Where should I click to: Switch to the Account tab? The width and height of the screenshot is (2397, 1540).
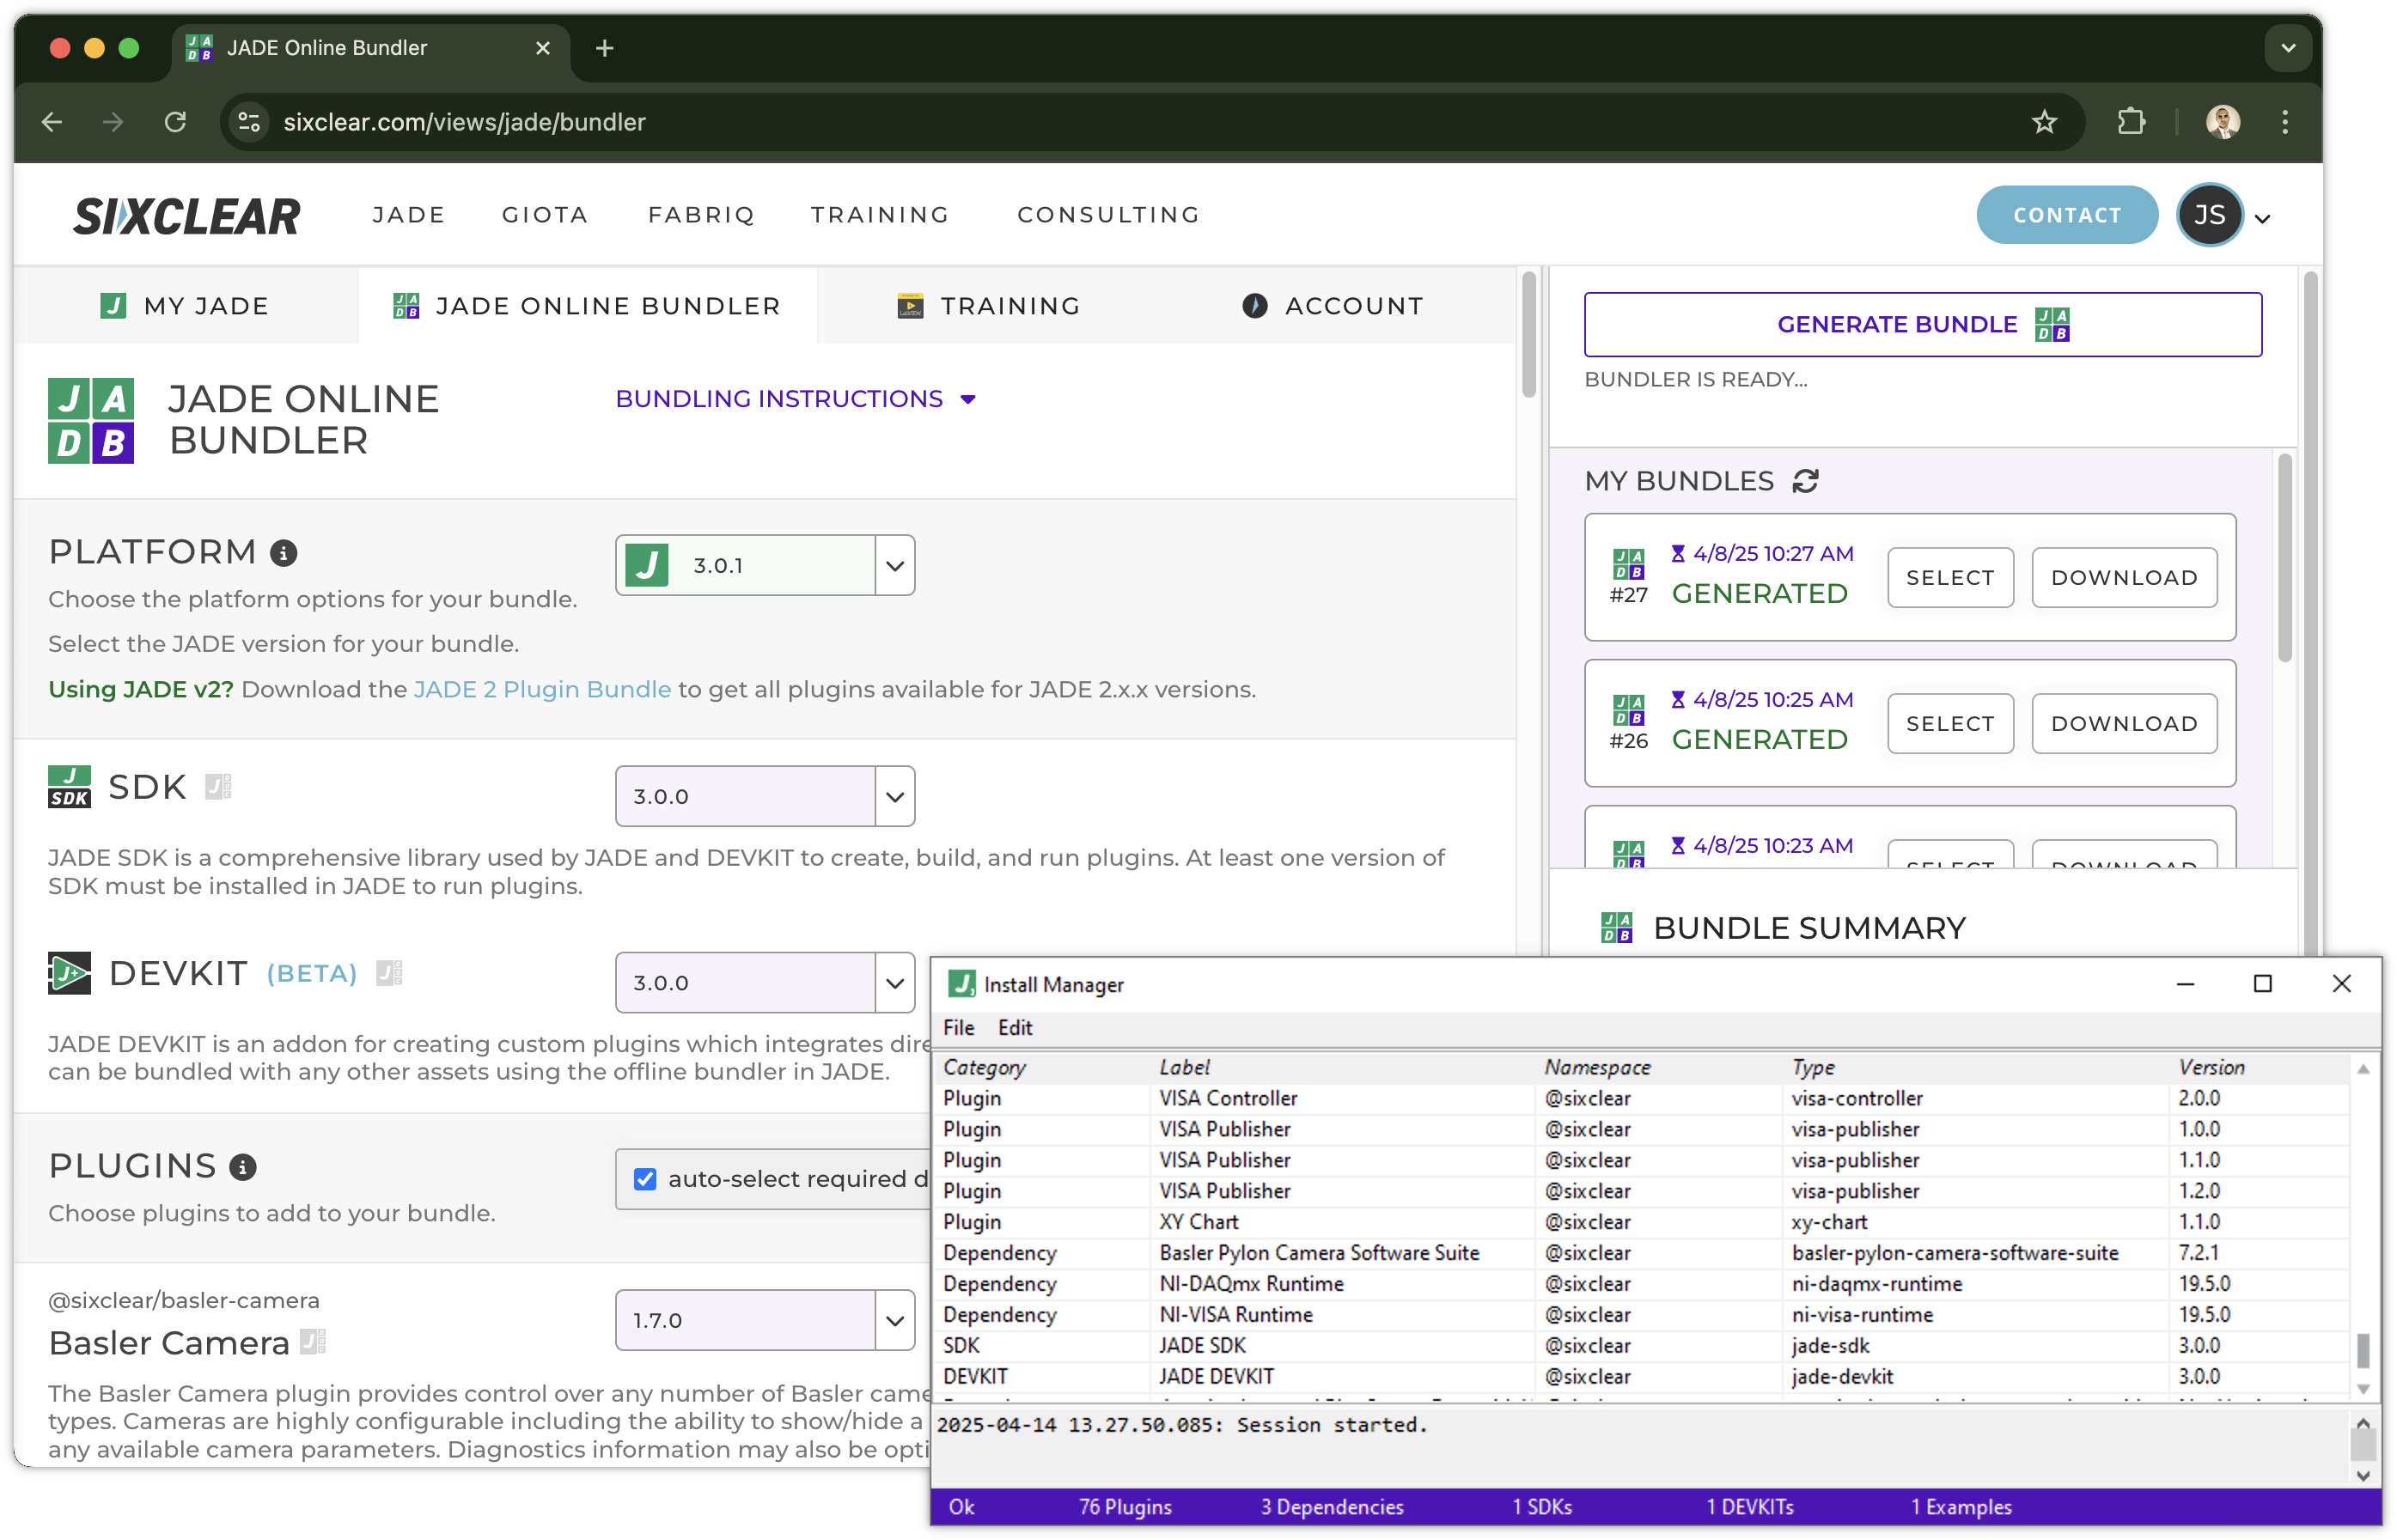pyautogui.click(x=1333, y=306)
